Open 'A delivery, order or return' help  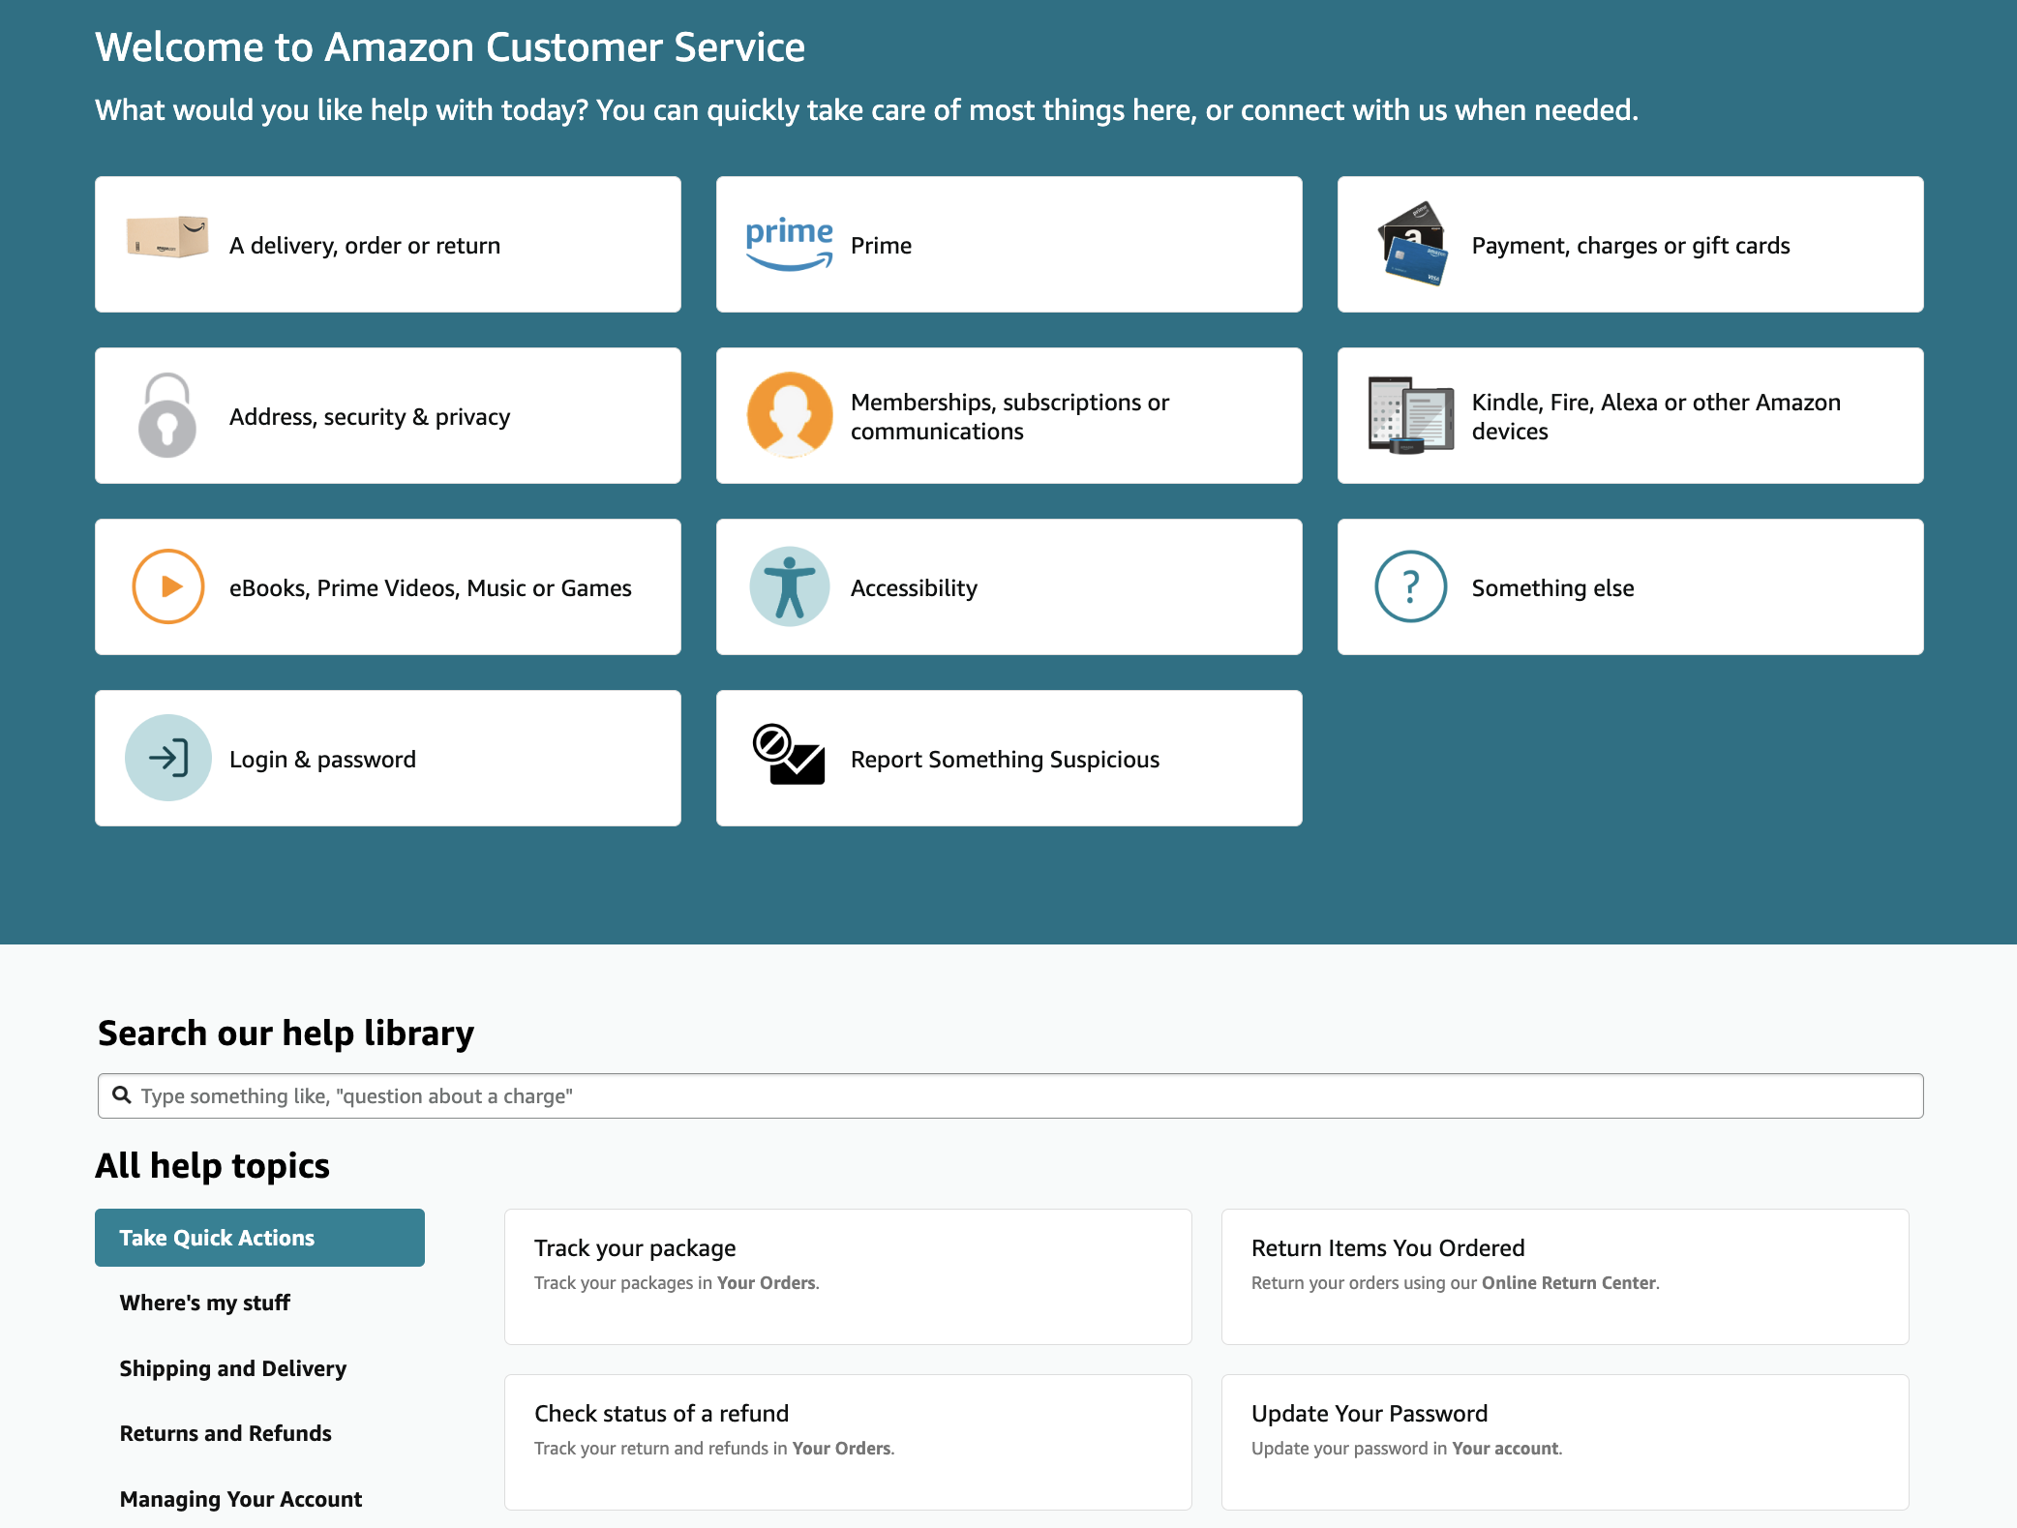[388, 244]
